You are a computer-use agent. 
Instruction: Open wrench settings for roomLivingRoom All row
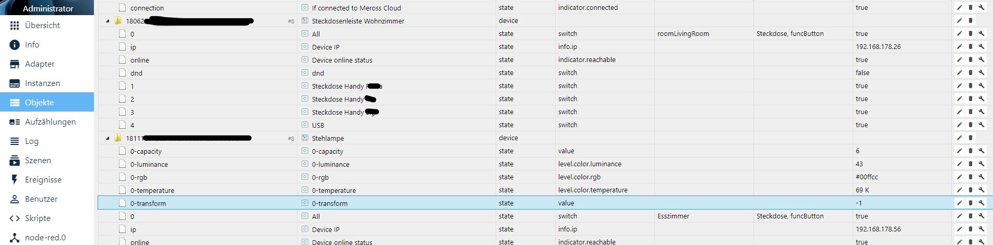coord(982,34)
